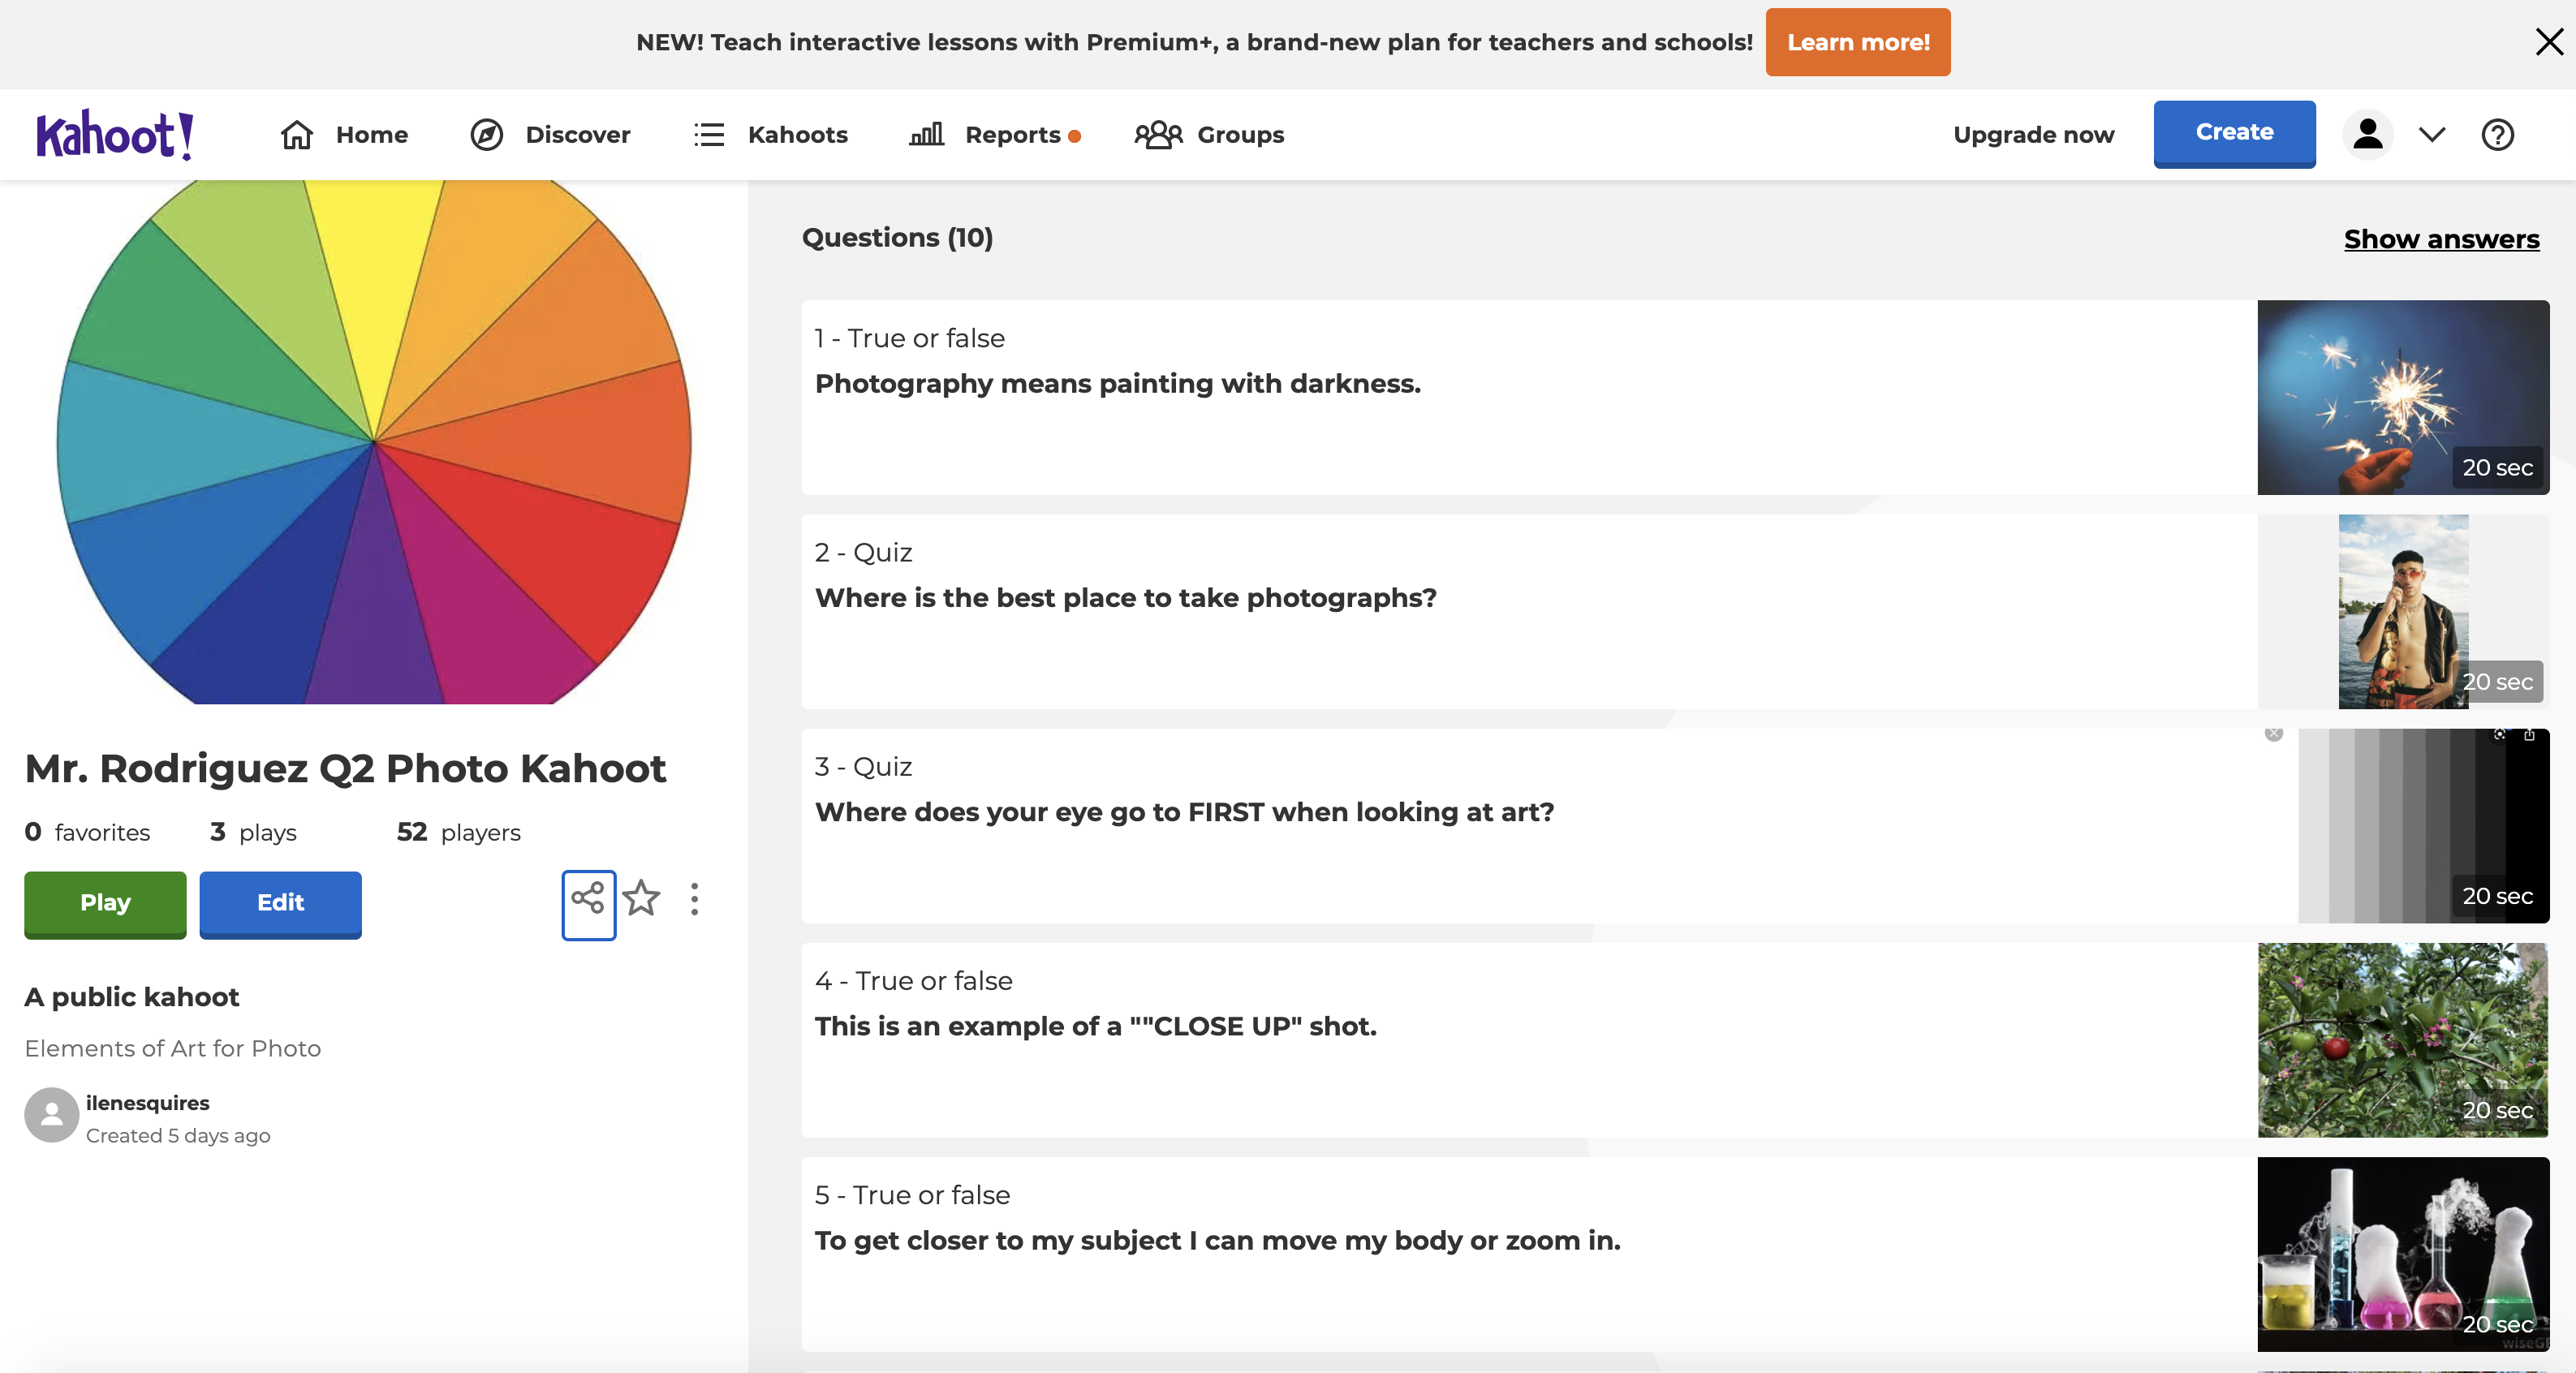The width and height of the screenshot is (2576, 1373).
Task: Toggle Show answers link
Action: point(2441,239)
